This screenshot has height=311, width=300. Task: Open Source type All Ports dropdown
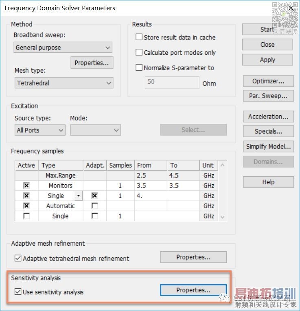40,130
